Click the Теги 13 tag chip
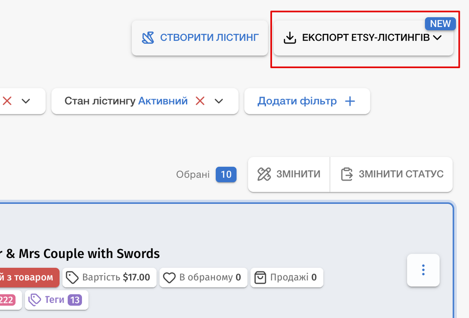469x318 pixels. pyautogui.click(x=57, y=300)
